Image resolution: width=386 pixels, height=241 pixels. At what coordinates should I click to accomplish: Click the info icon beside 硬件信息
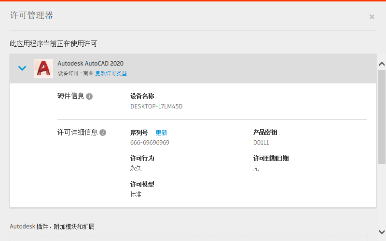point(89,96)
